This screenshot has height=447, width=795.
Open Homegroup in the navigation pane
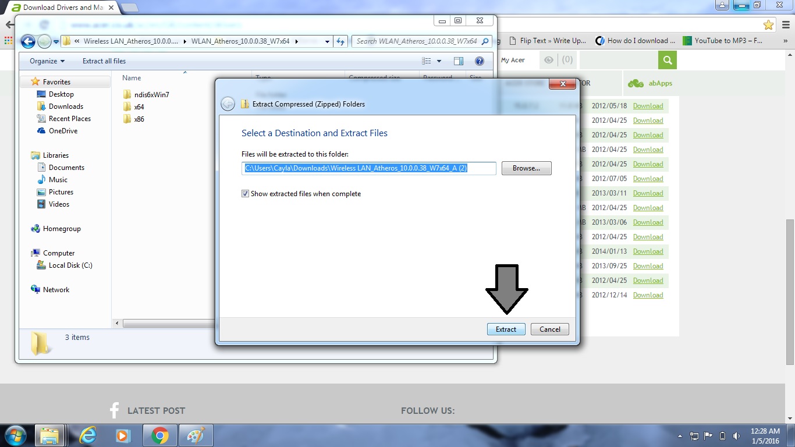coord(56,229)
